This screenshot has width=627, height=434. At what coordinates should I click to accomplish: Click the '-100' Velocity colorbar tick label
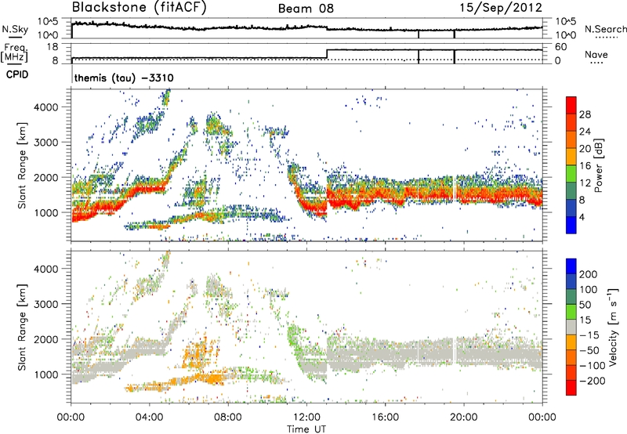592,366
